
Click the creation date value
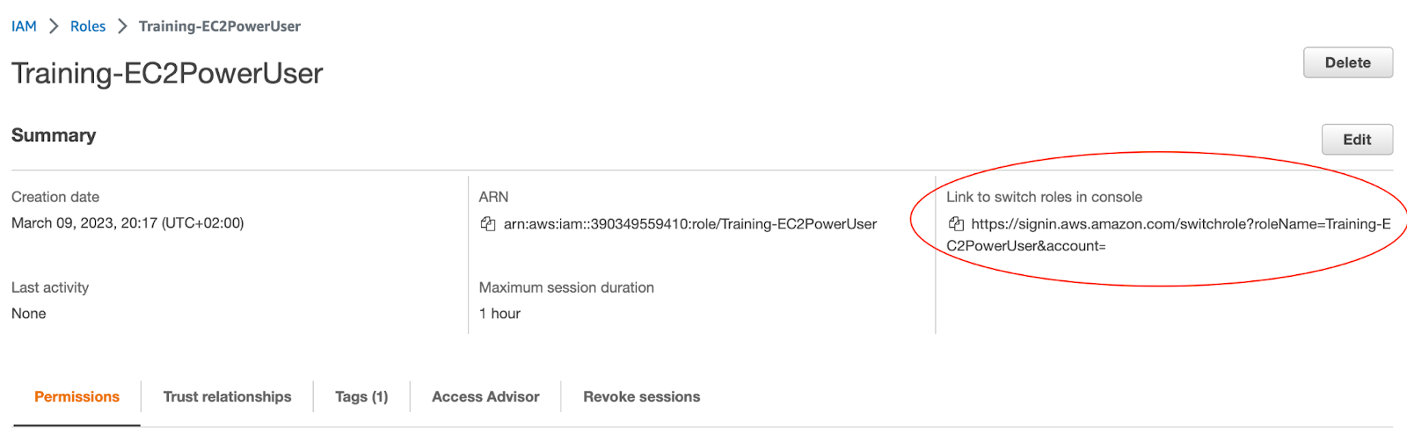[128, 223]
